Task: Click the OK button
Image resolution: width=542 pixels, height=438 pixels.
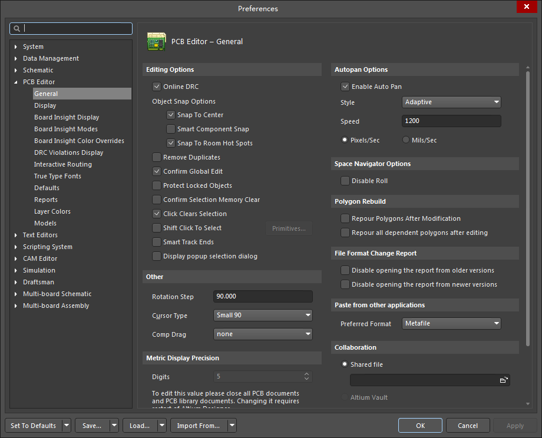Action: pos(420,426)
